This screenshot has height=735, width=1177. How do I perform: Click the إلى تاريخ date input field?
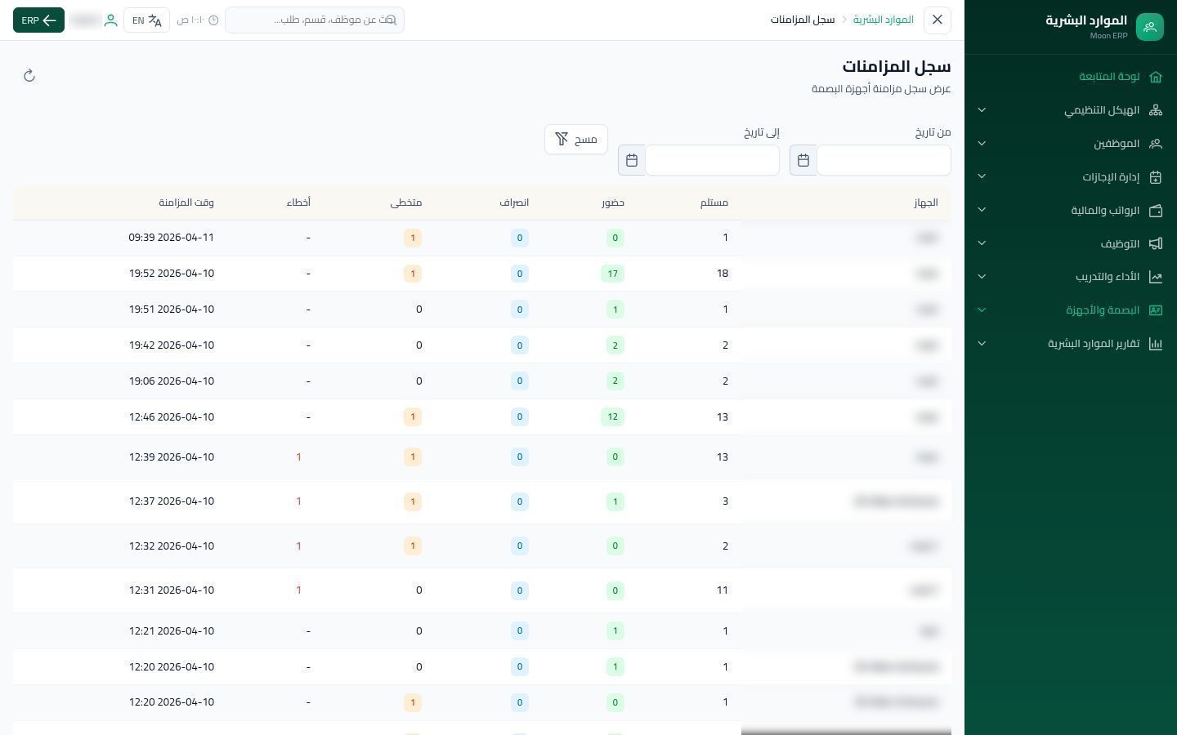pos(712,160)
